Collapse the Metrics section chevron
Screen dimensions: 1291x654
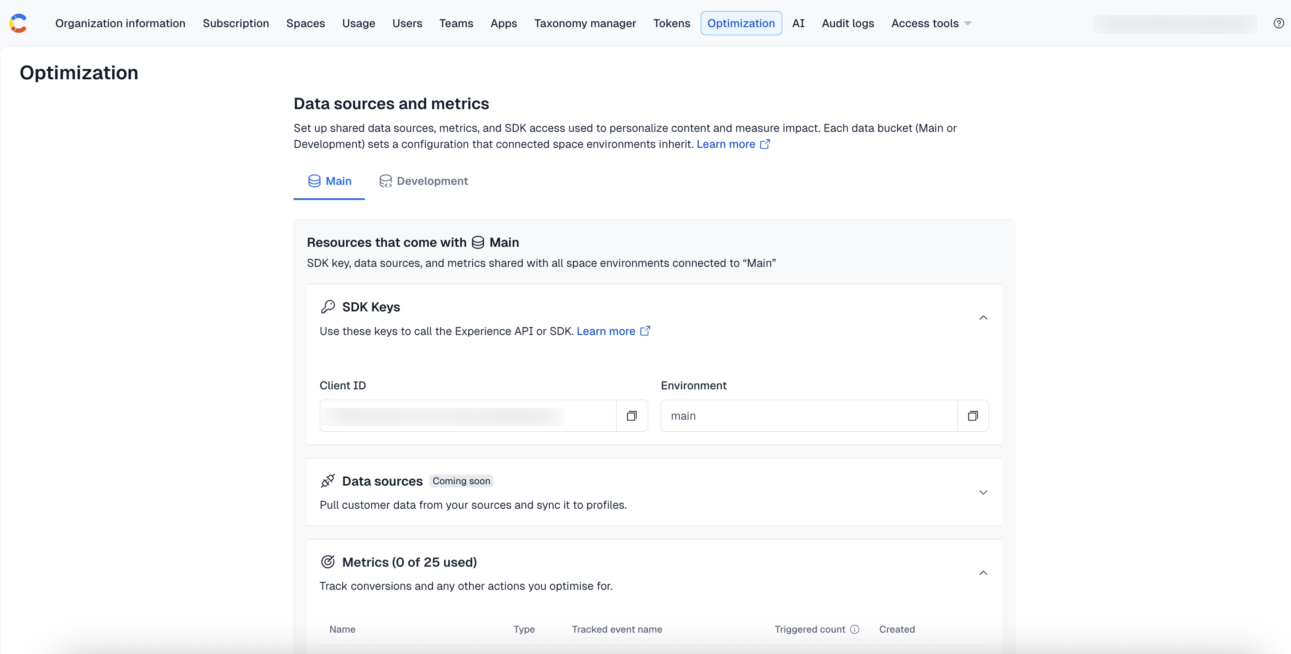click(983, 573)
